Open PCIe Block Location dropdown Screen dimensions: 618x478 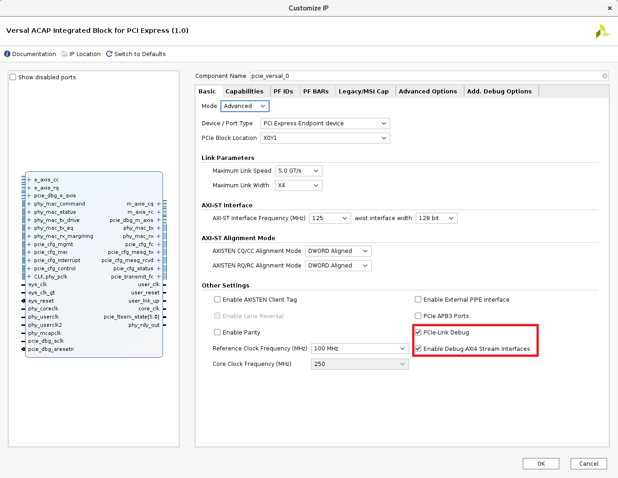tap(325, 138)
